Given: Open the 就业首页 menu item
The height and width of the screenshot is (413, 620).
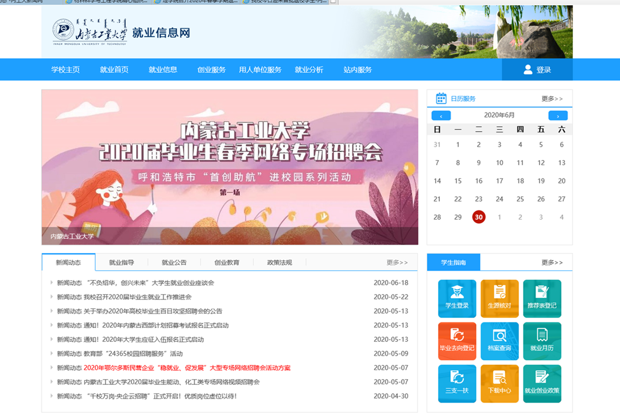Looking at the screenshot, I should click(x=114, y=69).
